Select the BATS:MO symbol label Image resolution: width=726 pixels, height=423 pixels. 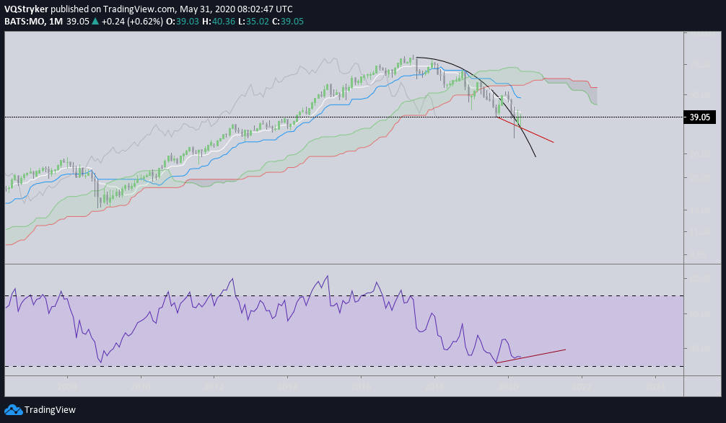tap(24, 22)
